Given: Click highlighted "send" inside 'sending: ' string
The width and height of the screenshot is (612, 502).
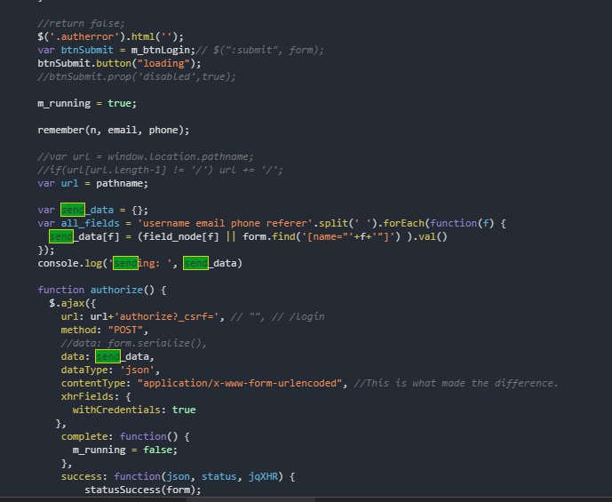Looking at the screenshot, I should (x=125, y=264).
